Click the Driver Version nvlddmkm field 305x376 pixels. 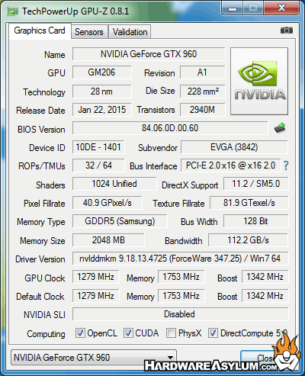coord(180,259)
